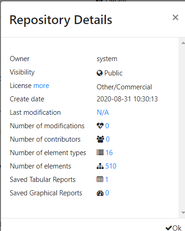Confirm the dialog with Ok button
Image resolution: width=185 pixels, height=231 pixels.
pyautogui.click(x=173, y=228)
